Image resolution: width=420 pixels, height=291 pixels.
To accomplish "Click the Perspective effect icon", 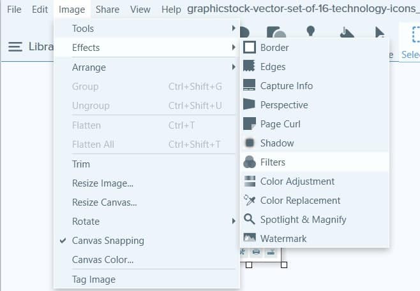I will tap(249, 104).
